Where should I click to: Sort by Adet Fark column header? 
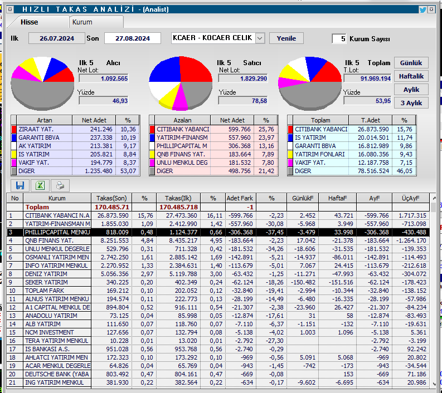[x=240, y=198]
